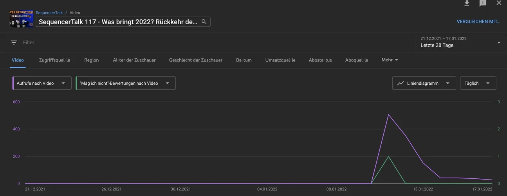
Task: Expand the Mehr tab menu
Action: [x=390, y=60]
